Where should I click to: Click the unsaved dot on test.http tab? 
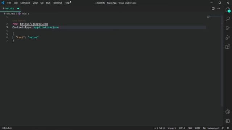pyautogui.click(x=18, y=9)
